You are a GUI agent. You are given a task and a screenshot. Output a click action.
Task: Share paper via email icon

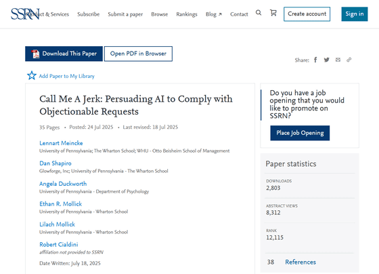(338, 60)
